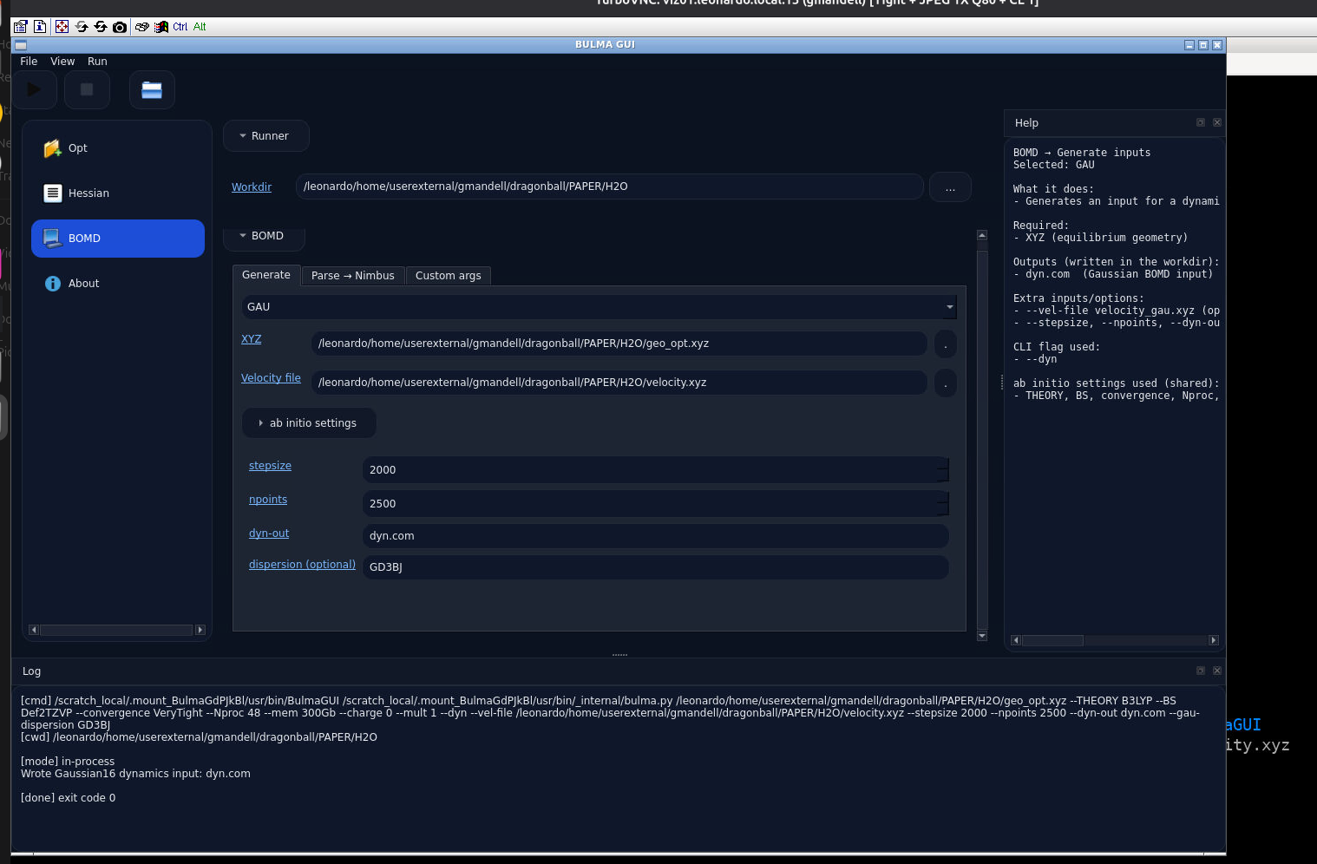Click the BOMD panel scroll-down arrow
1317x864 pixels.
pos(982,636)
